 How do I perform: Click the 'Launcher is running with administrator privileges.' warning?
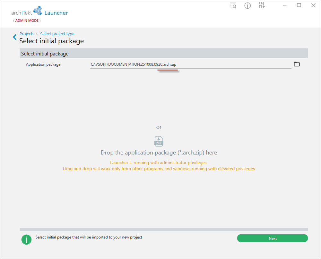(159, 163)
